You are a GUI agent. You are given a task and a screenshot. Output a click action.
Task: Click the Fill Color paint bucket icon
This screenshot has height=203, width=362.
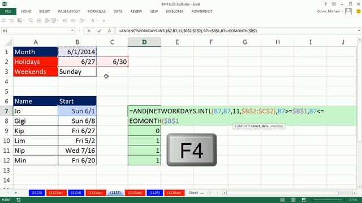[81, 20]
